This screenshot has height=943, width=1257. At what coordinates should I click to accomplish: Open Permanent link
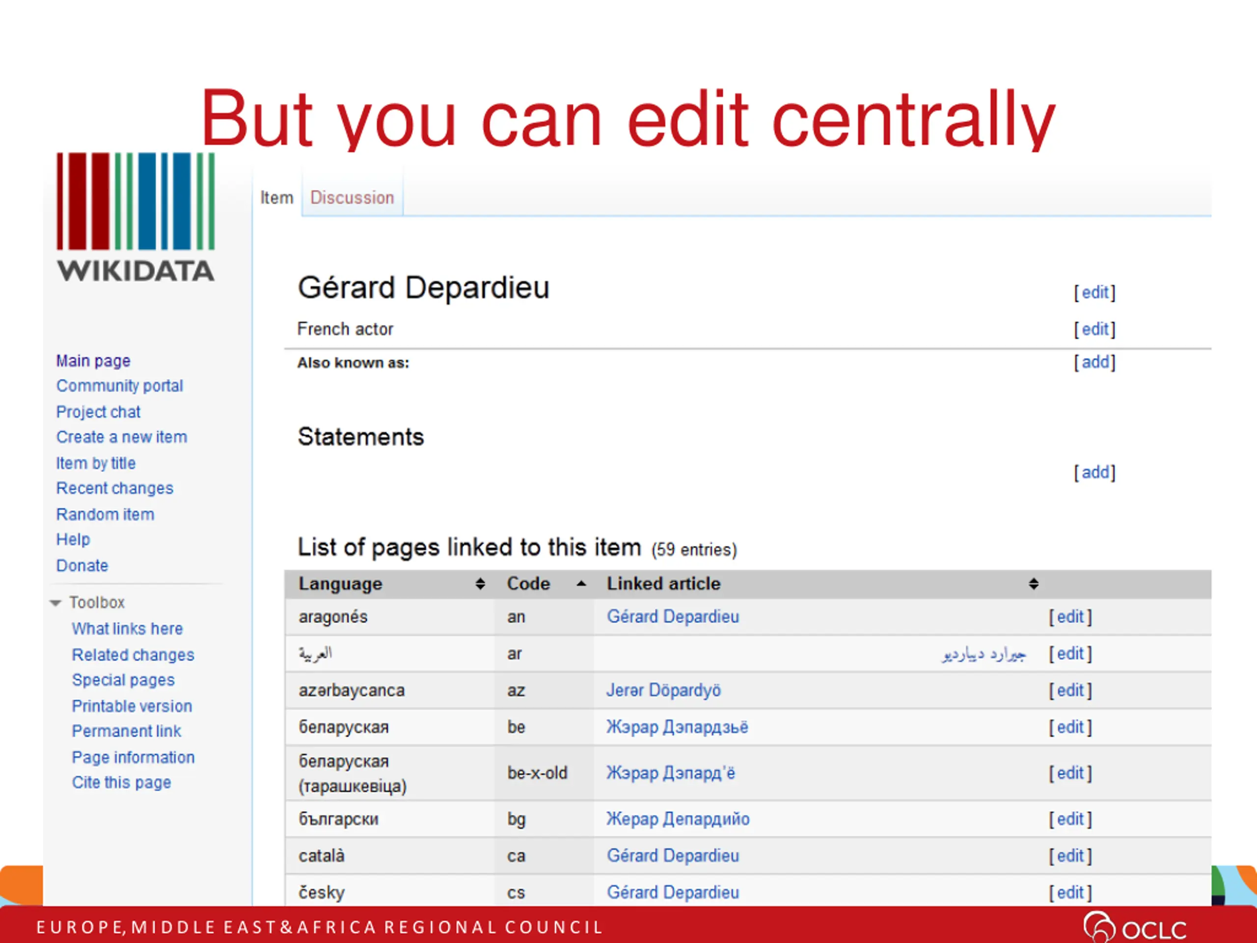(x=126, y=730)
